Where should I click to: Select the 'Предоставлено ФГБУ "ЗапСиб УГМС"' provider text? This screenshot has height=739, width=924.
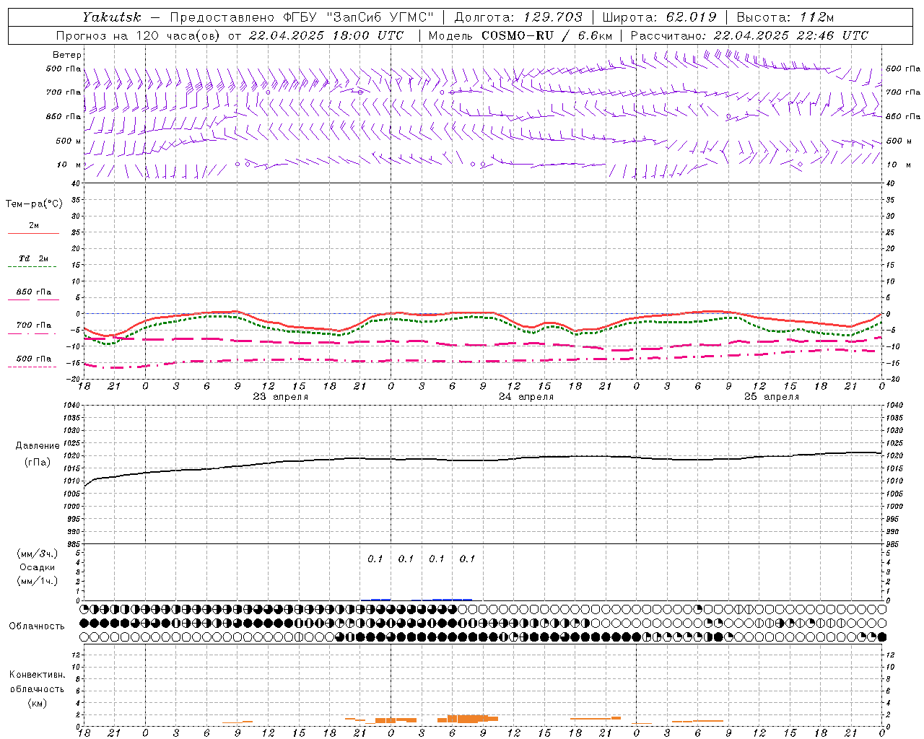301,17
